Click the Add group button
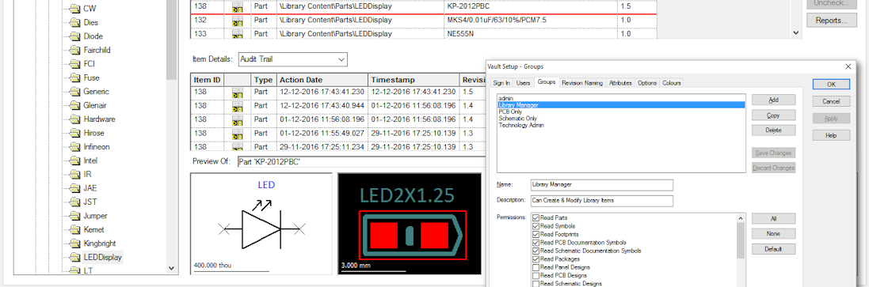The image size is (869, 287). click(x=774, y=100)
